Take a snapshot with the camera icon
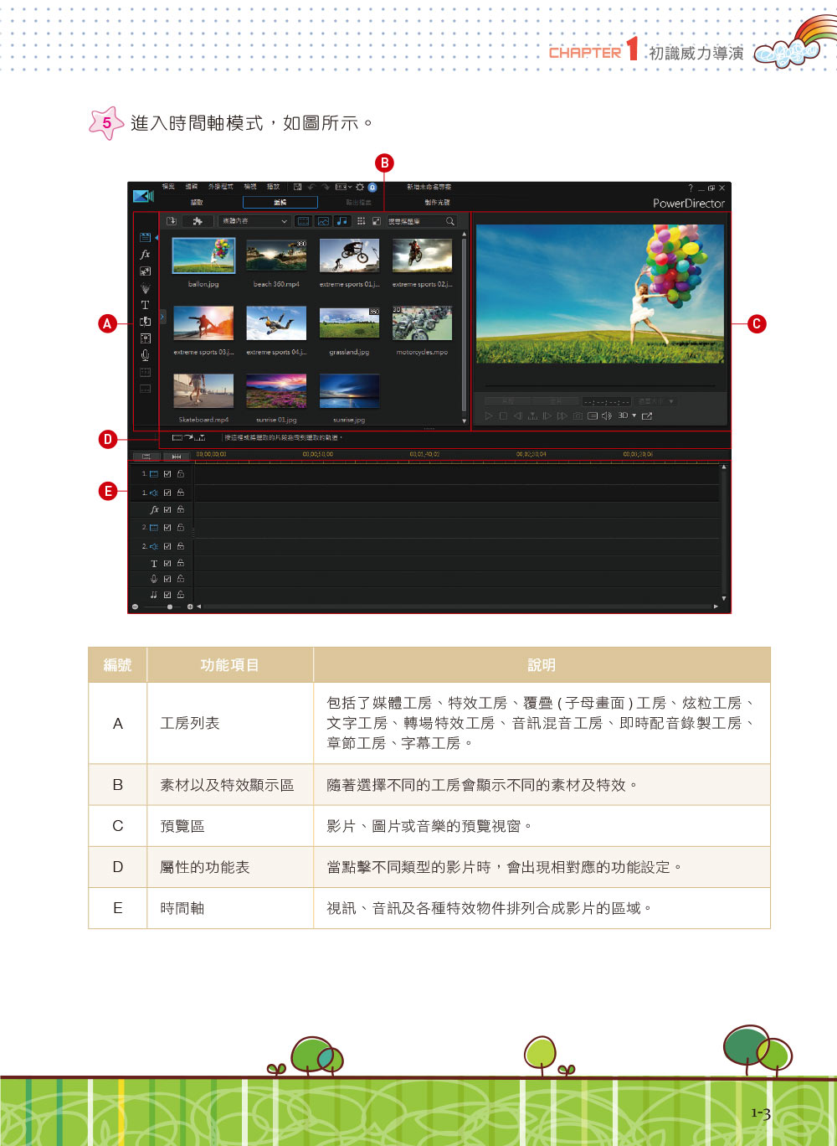 tap(578, 416)
